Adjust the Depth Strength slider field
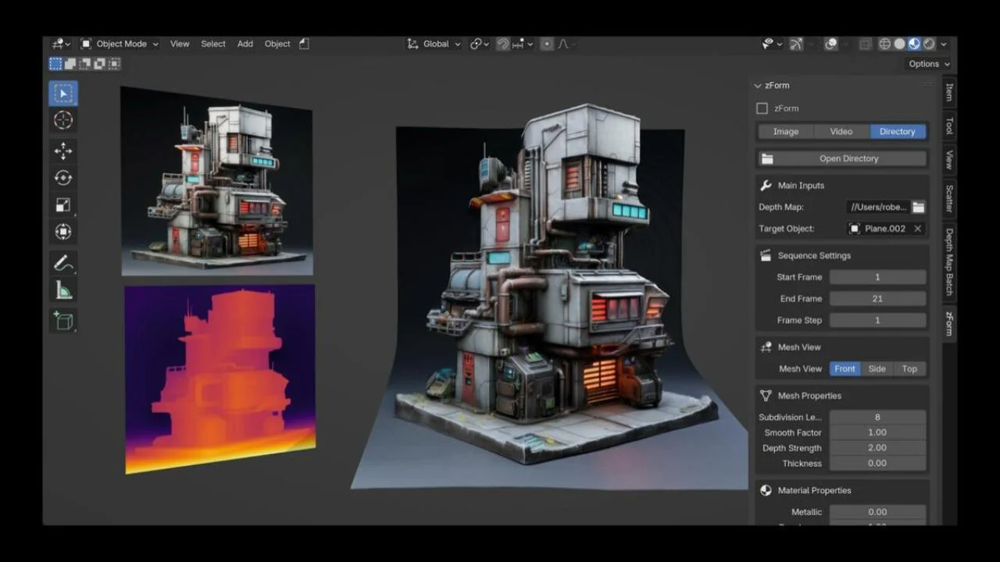This screenshot has width=1000, height=562. (877, 448)
